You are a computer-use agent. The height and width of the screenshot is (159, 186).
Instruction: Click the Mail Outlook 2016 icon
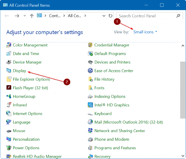90,122
